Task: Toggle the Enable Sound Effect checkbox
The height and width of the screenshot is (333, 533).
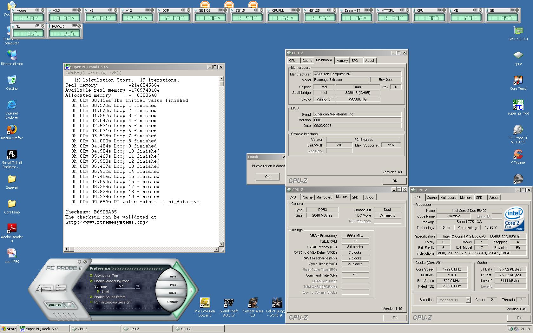Action: point(91,297)
